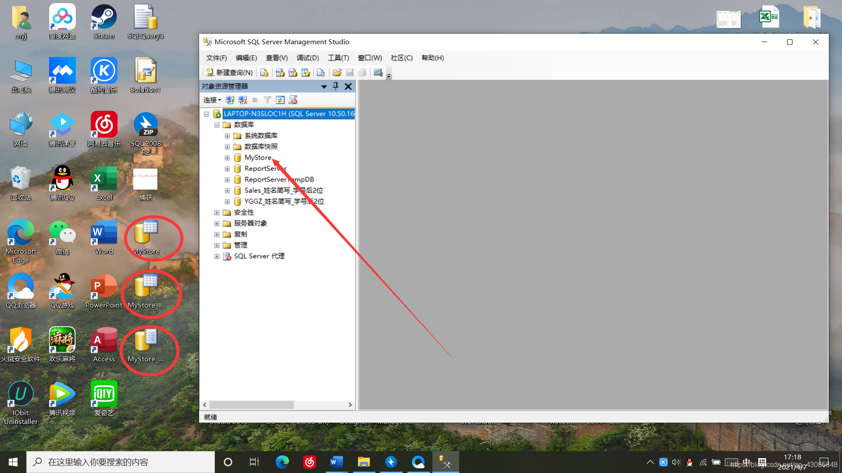Click the Disconnect icon in toolbar
Viewport: 842px width, 473px height.
coord(243,99)
